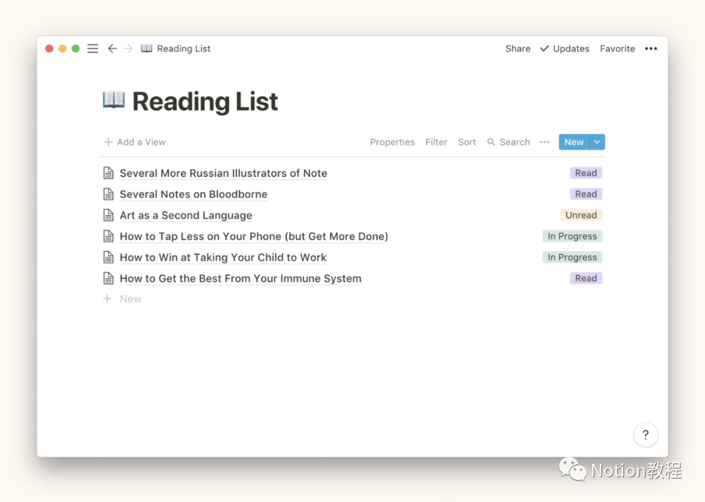This screenshot has width=705, height=502.
Task: Open the three-dot page options menu
Action: (651, 49)
